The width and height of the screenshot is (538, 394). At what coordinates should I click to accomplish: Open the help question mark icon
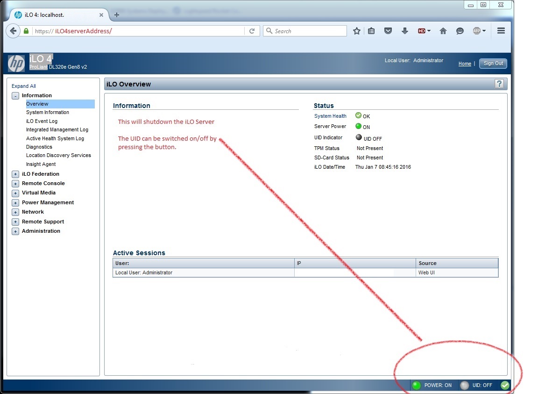pyautogui.click(x=499, y=84)
